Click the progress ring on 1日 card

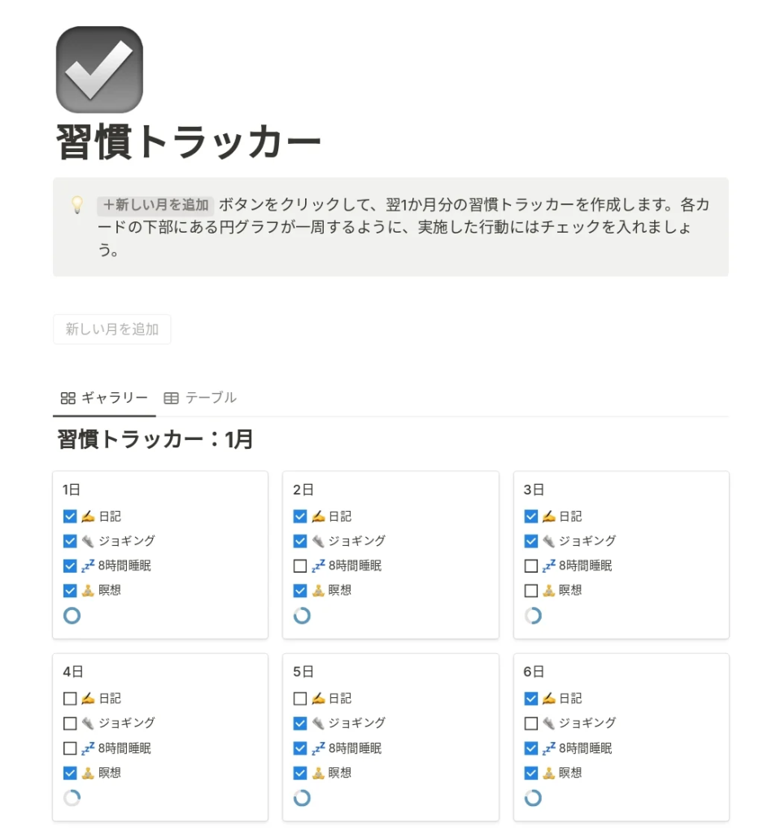point(72,616)
